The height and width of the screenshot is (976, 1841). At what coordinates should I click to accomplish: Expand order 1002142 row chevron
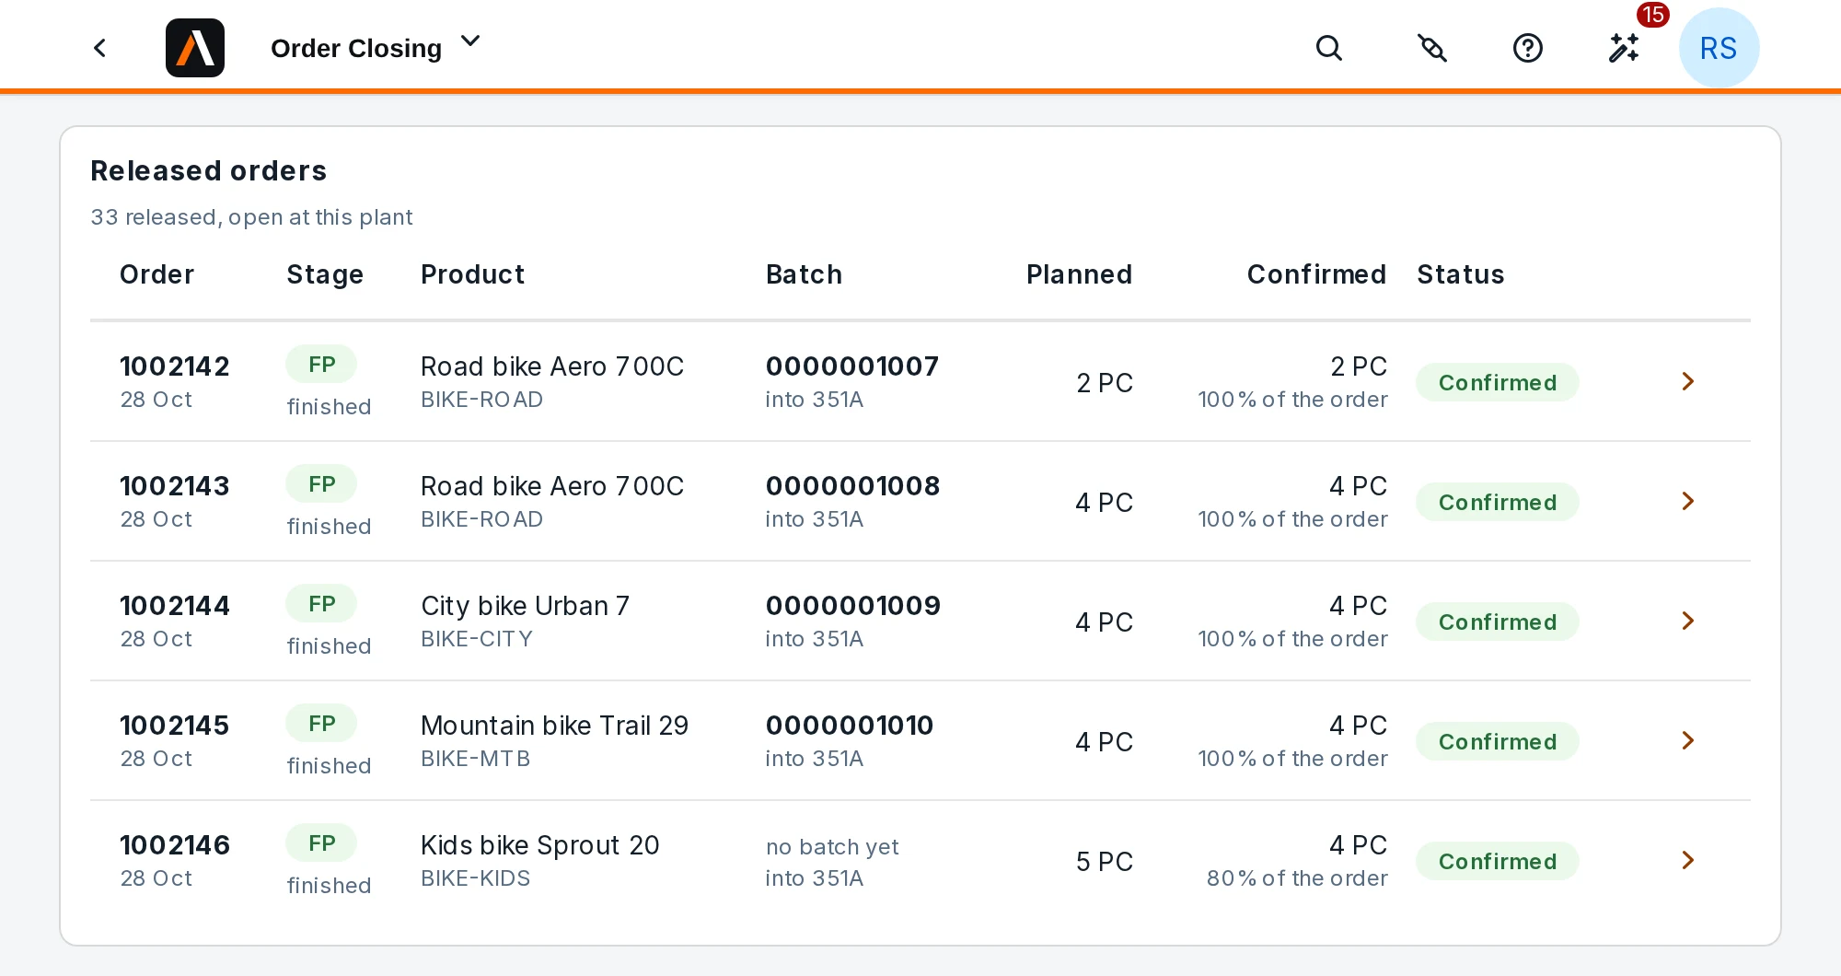1687,381
